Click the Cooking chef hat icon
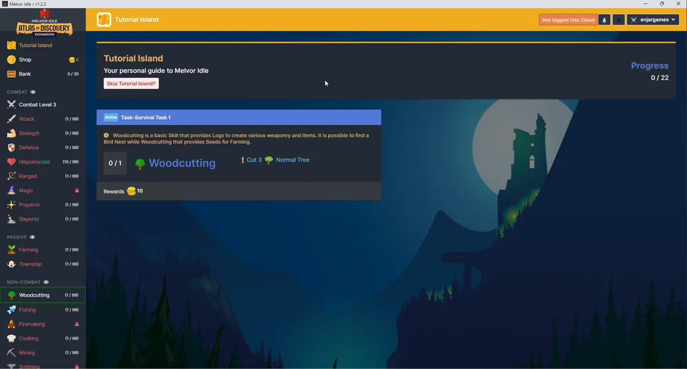687x369 pixels. pyautogui.click(x=11, y=338)
